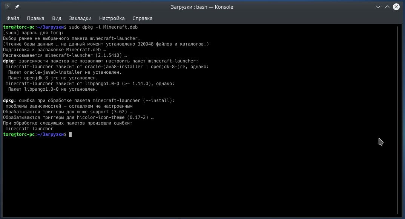Click the 'Подготовка к распаковке Minecraft.deb' line
Image resolution: width=405 pixels, height=219 pixels.
click(55, 50)
